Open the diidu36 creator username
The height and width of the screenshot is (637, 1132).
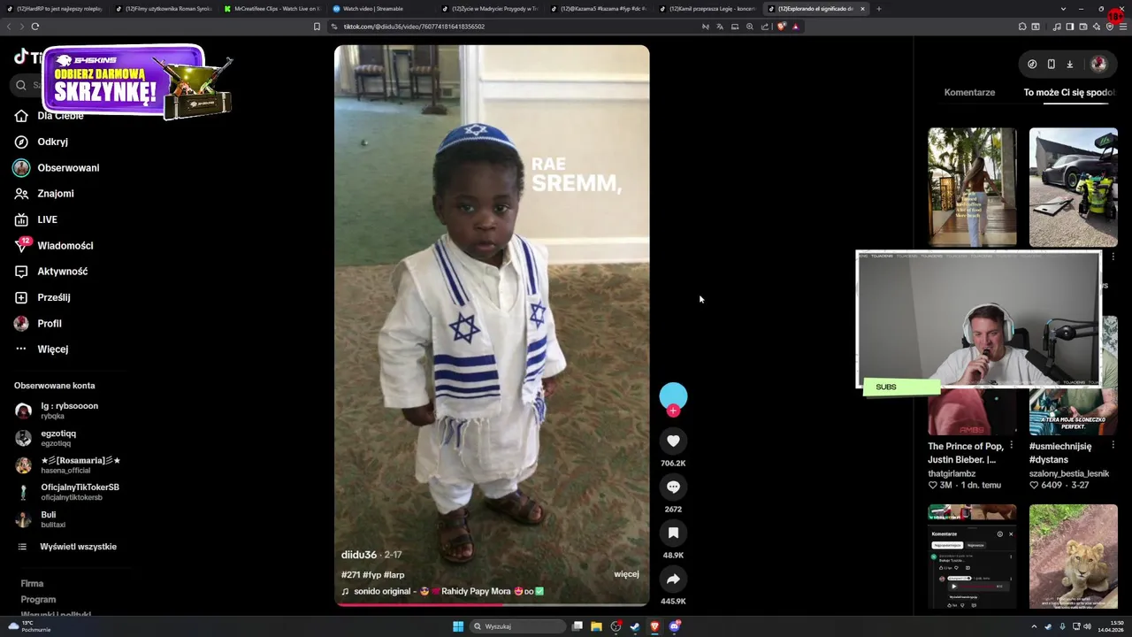tap(359, 555)
